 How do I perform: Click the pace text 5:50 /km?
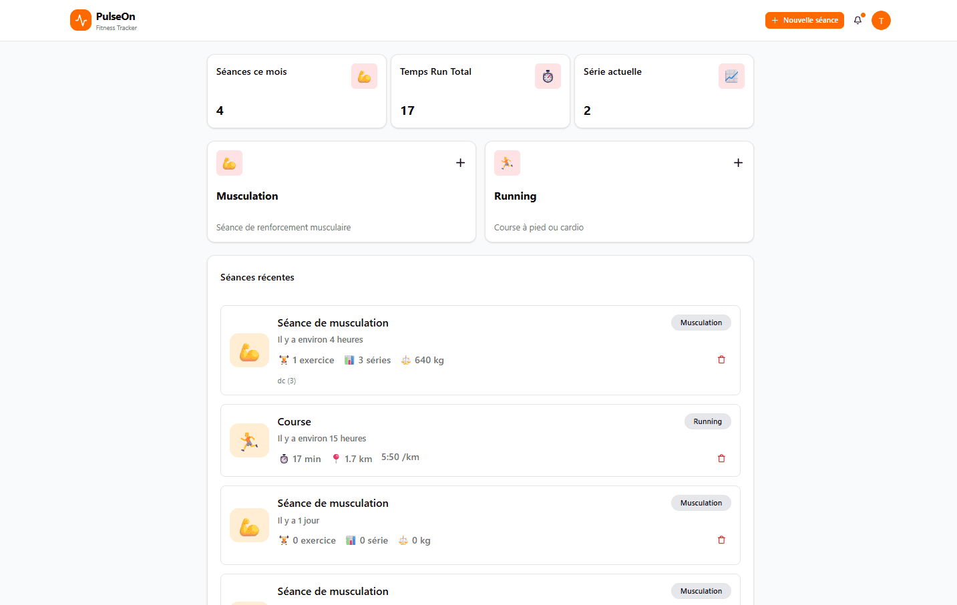(x=400, y=457)
